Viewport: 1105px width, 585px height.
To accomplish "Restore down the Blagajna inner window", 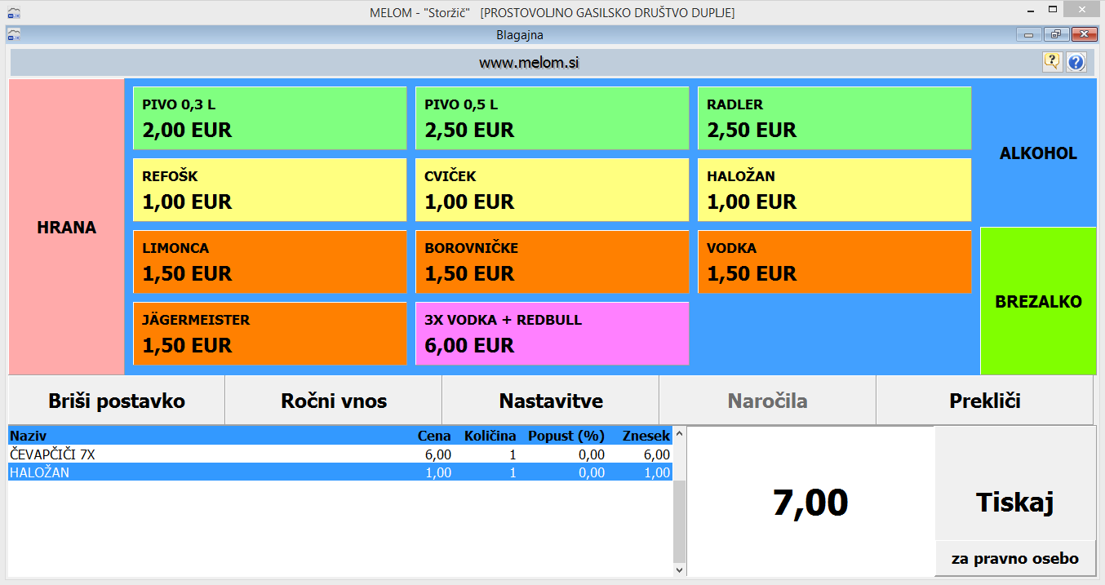I will click(x=1055, y=35).
